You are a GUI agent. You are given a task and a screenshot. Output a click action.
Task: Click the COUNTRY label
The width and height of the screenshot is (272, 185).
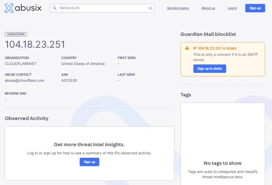tap(69, 58)
